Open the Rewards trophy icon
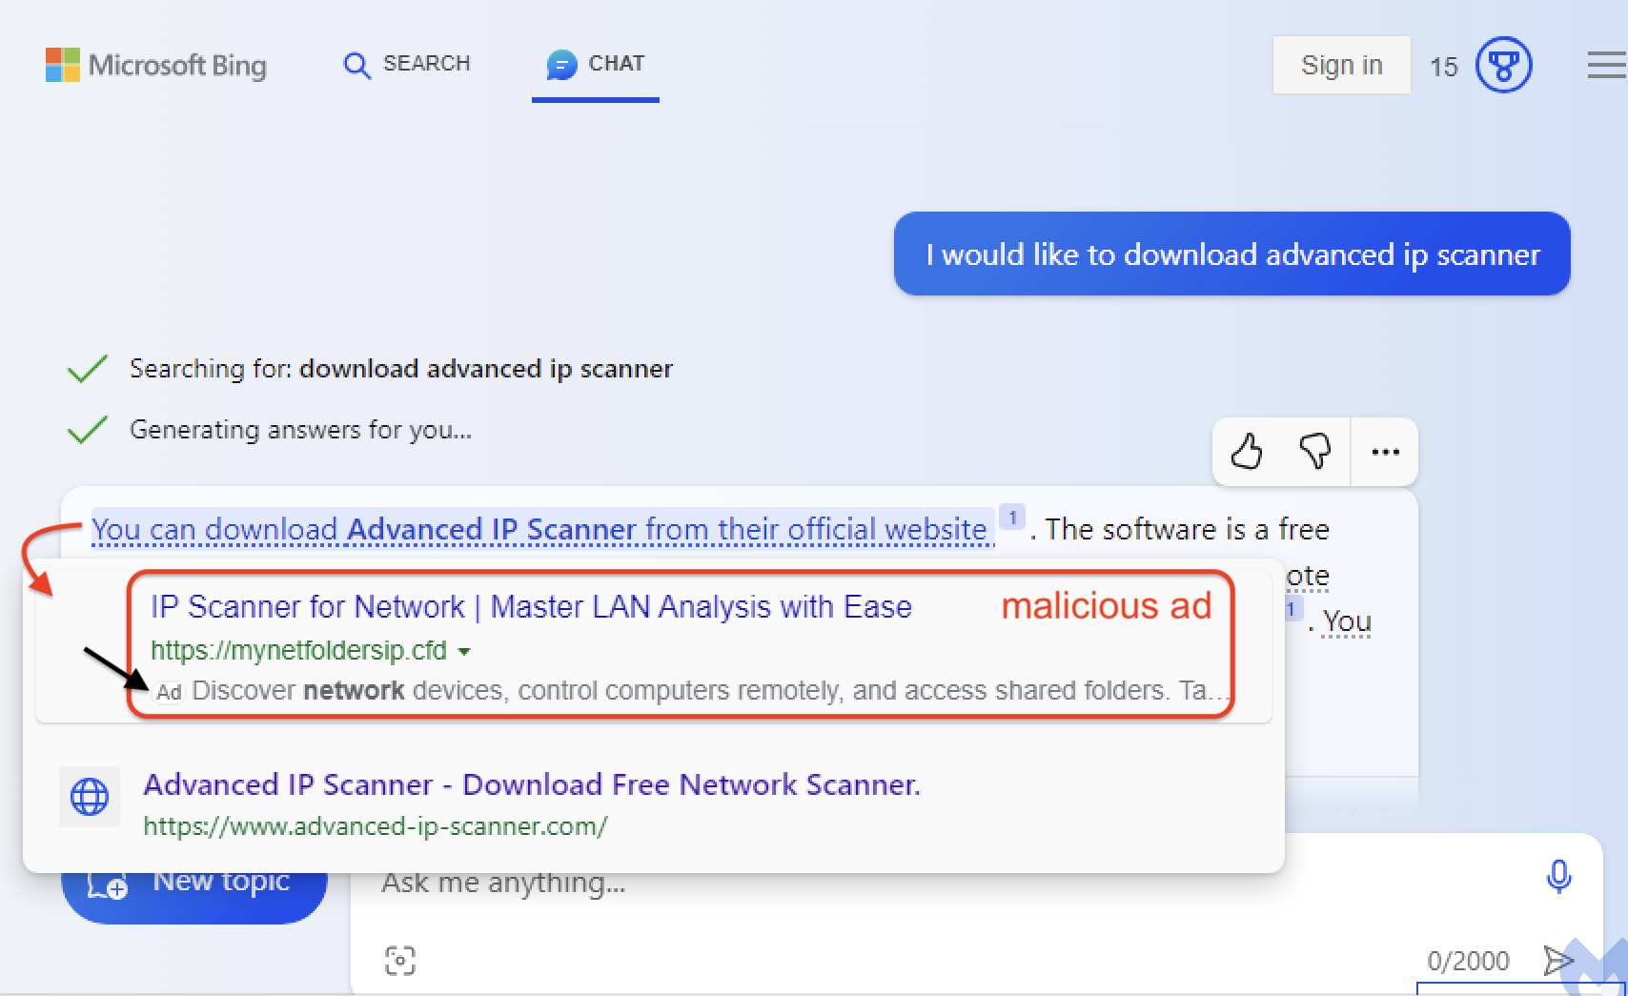This screenshot has height=996, width=1628. click(x=1503, y=65)
